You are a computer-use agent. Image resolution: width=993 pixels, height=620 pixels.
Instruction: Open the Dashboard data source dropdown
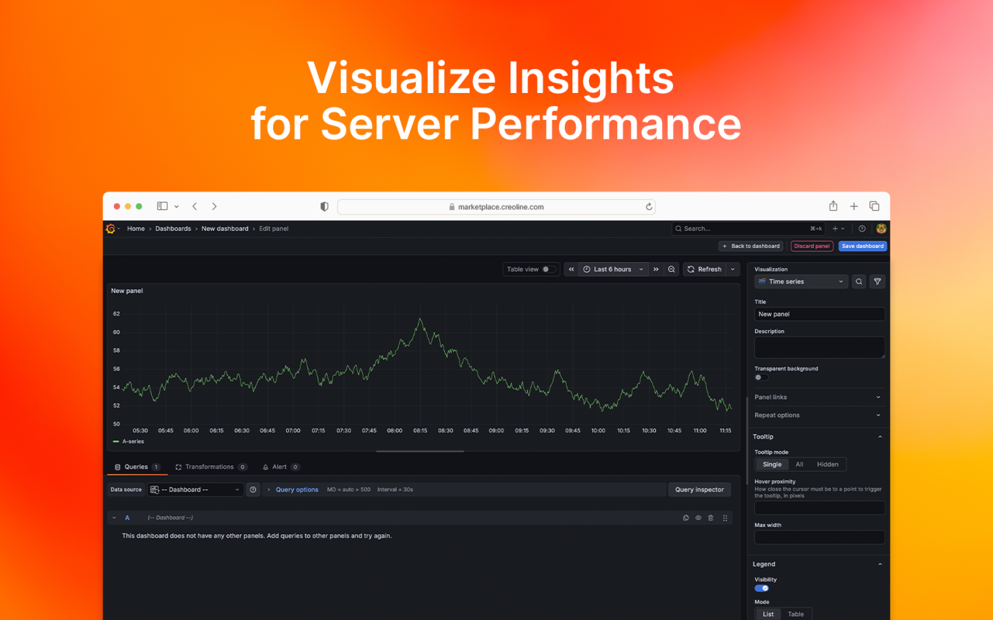tap(195, 490)
